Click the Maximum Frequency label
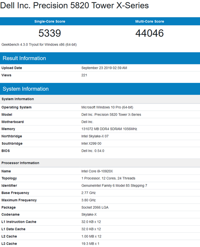 click(x=19, y=200)
